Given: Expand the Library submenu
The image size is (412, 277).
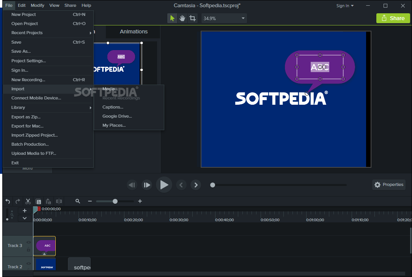Looking at the screenshot, I should click(x=48, y=107).
